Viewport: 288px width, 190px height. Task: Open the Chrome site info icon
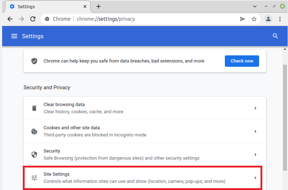[47, 19]
